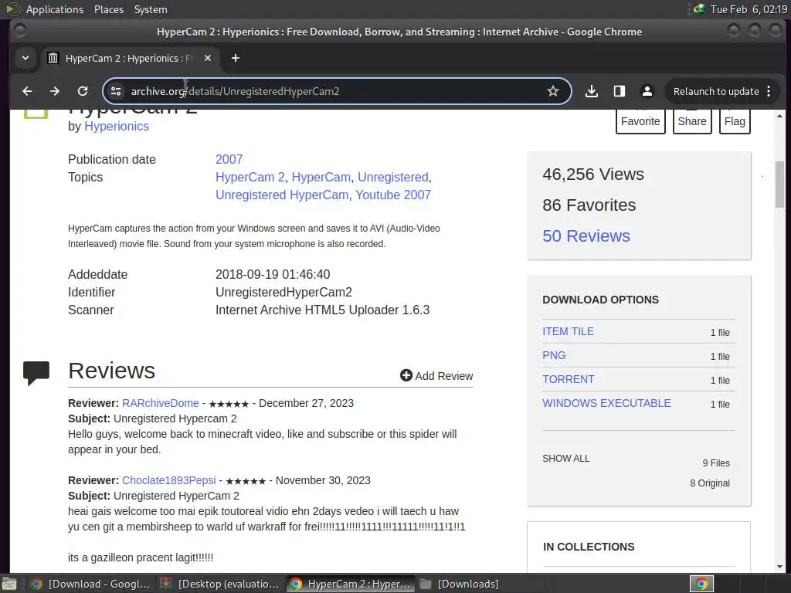Click the Relaunch to update button
Image resolution: width=791 pixels, height=593 pixels.
716,91
